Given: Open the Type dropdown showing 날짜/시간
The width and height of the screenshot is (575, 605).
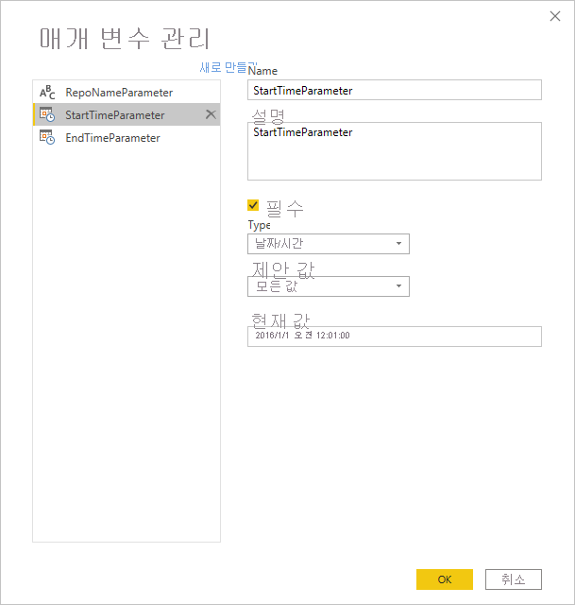Looking at the screenshot, I should click(x=329, y=244).
